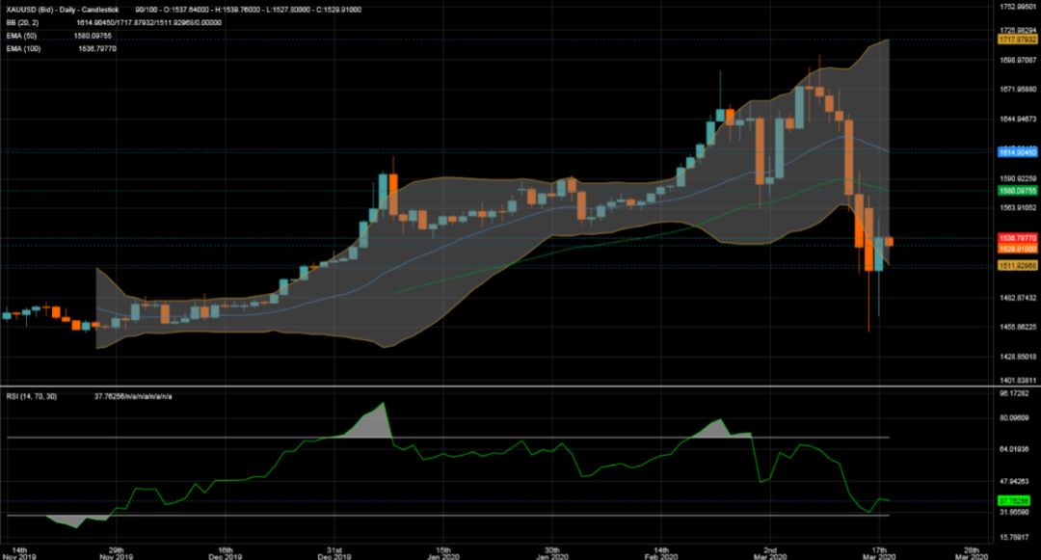Click the green 1580.09755 EMA price tag

point(1017,191)
